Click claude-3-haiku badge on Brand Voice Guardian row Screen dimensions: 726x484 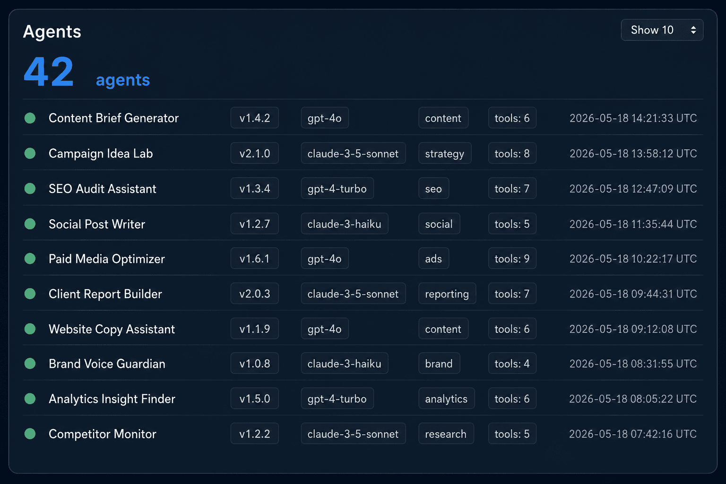[x=345, y=363]
